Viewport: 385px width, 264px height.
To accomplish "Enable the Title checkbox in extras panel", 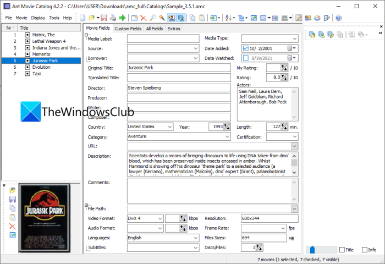I will point(342,250).
